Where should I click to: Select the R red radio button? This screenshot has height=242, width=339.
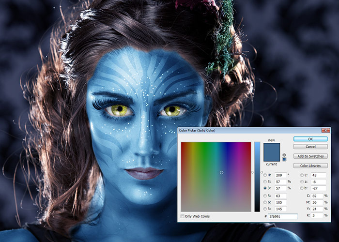tap(265, 196)
